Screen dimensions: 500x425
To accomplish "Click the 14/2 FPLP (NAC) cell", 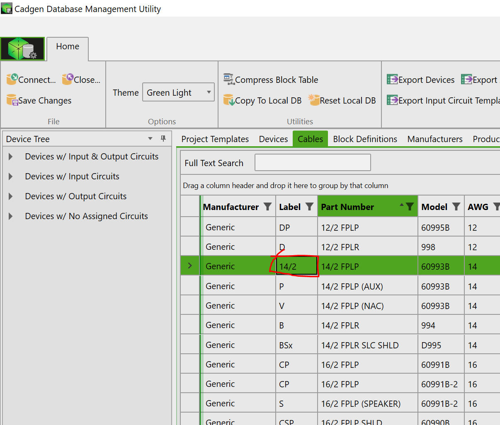I will pyautogui.click(x=367, y=306).
